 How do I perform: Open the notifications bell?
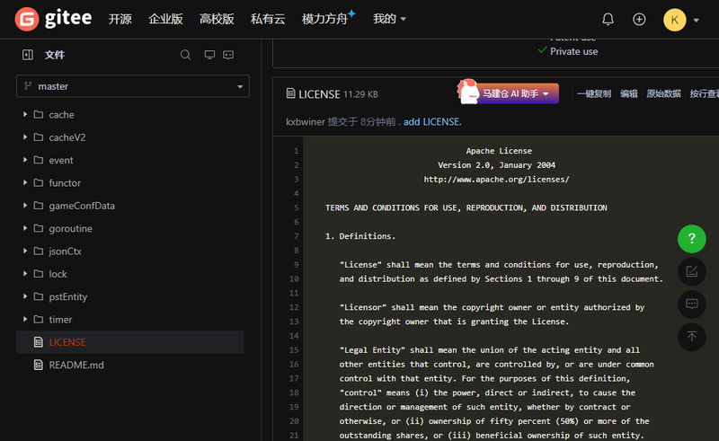[608, 19]
